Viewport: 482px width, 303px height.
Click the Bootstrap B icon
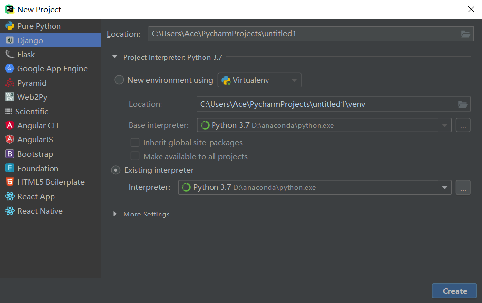click(10, 154)
